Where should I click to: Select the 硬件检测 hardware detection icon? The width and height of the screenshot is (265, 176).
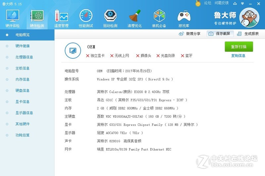37,18
